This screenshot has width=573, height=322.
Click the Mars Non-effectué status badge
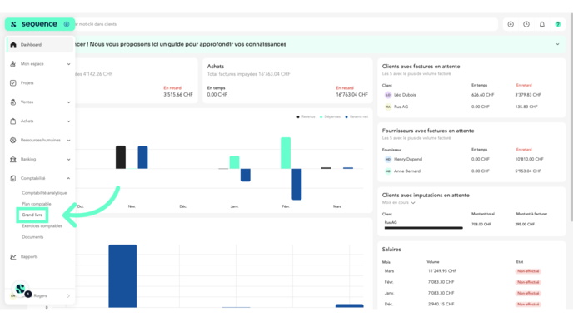click(528, 271)
